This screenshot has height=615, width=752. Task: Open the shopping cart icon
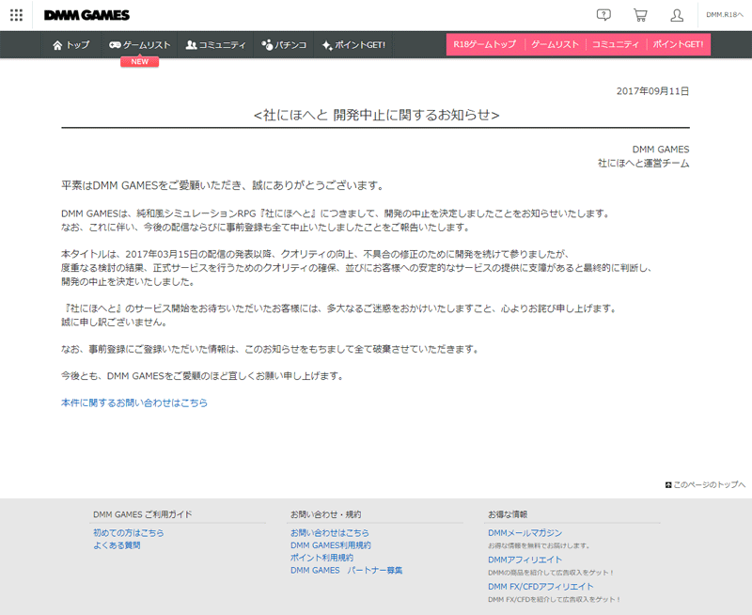(x=640, y=15)
